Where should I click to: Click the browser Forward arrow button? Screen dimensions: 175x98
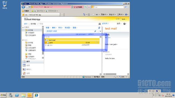coord(27,7)
